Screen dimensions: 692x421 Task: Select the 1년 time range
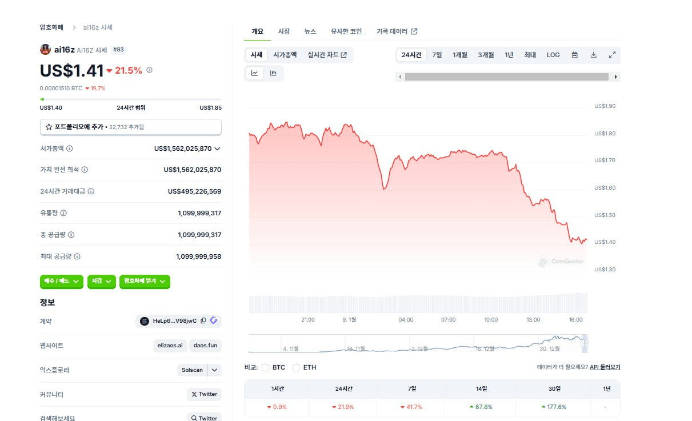coord(509,55)
